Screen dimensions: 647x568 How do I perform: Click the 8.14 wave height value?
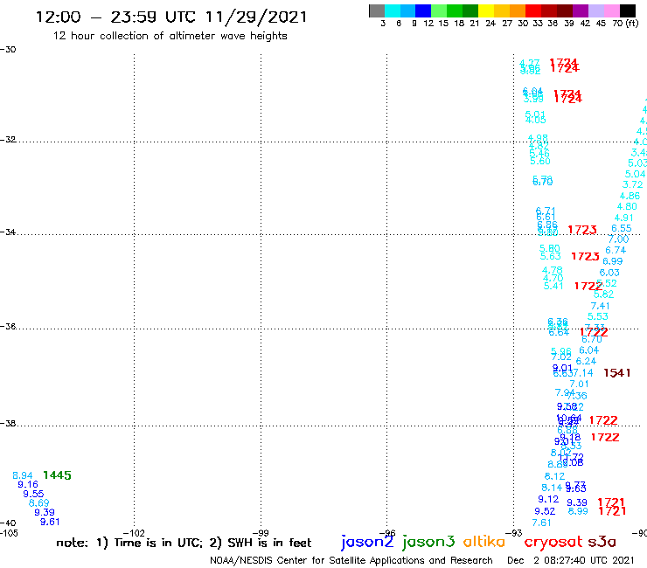(552, 488)
